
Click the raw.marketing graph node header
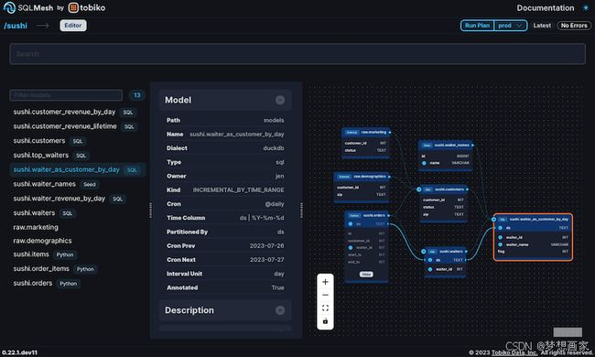(x=366, y=133)
